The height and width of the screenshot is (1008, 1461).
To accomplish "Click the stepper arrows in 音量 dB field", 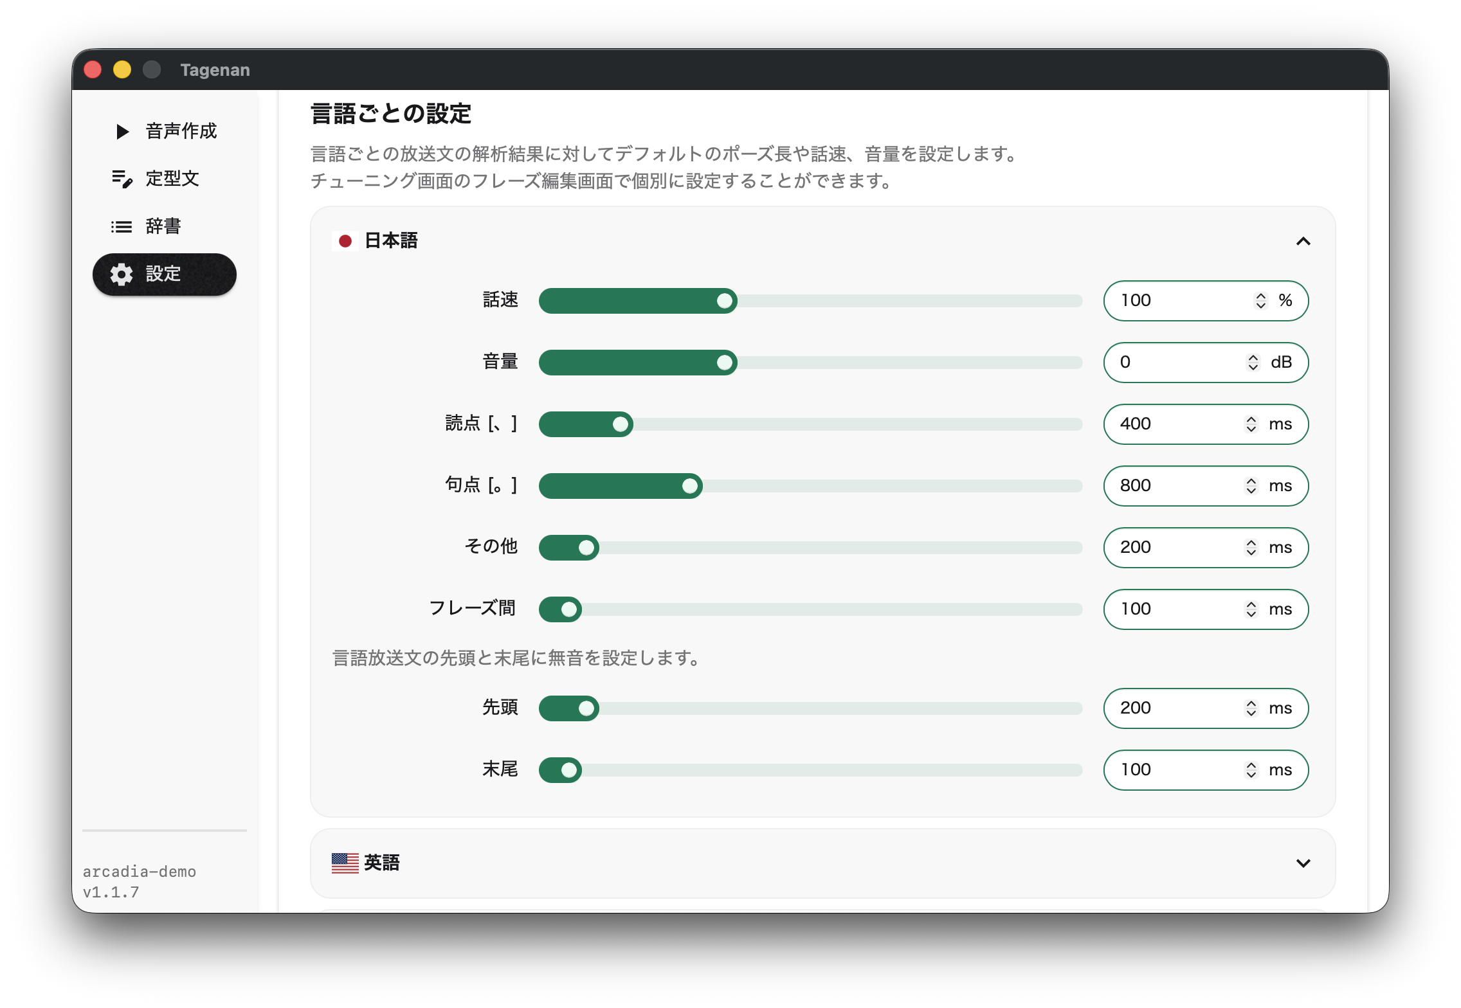I will tap(1253, 363).
